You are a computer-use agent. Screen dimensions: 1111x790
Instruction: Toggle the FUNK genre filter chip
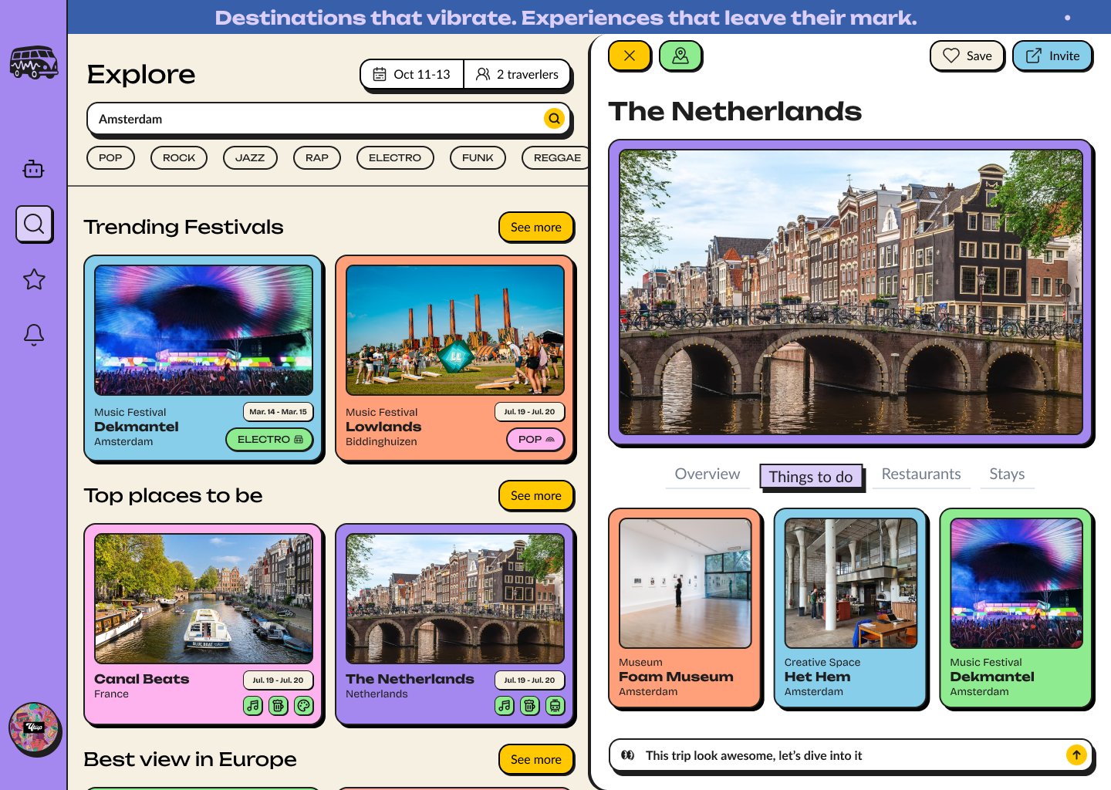(478, 157)
